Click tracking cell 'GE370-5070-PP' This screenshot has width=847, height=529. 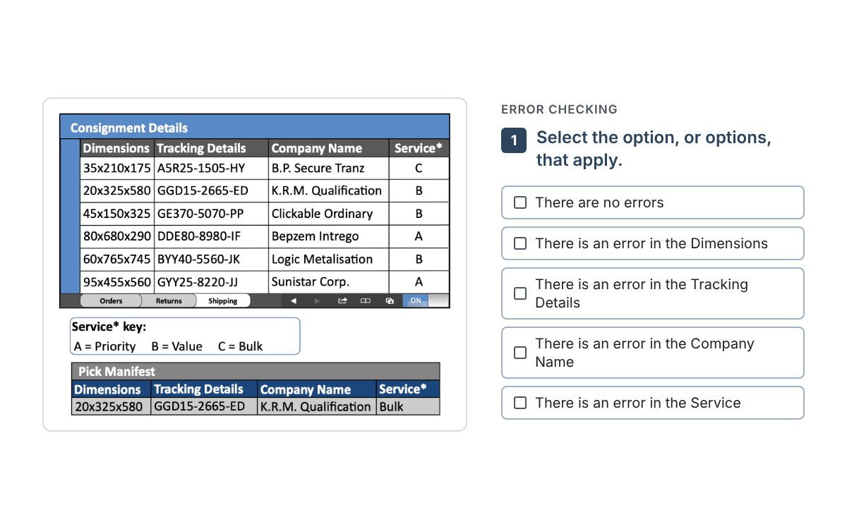pyautogui.click(x=211, y=214)
